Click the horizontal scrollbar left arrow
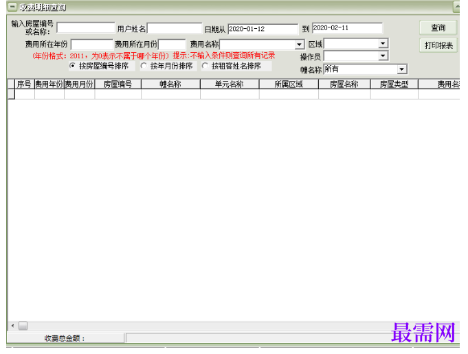468x354 pixels. pos(12,326)
